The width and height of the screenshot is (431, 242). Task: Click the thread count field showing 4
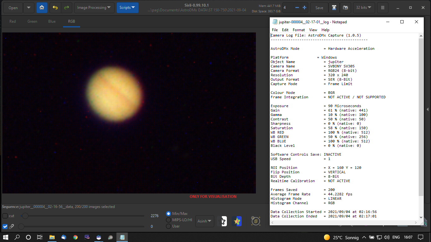click(x=288, y=8)
